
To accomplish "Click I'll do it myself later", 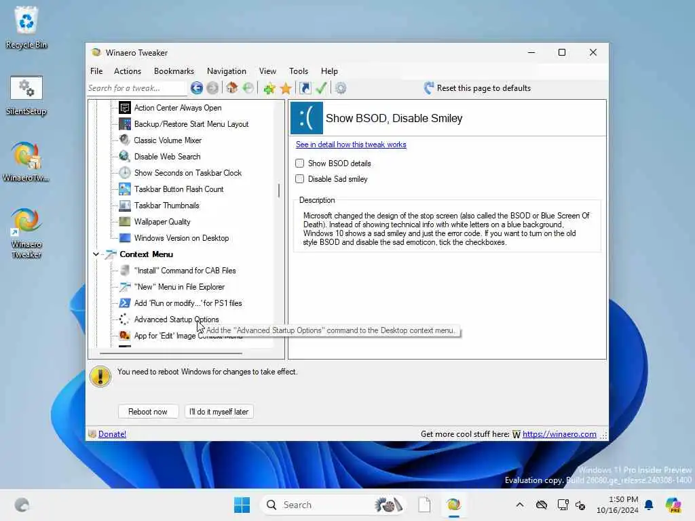I will pos(219,412).
